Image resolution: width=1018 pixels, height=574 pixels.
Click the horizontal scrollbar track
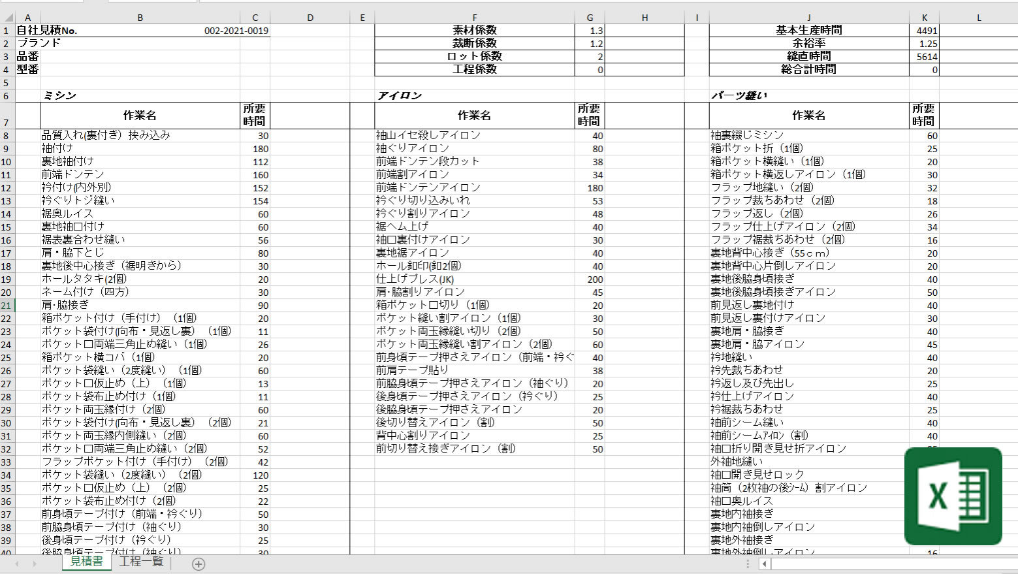coord(888,564)
